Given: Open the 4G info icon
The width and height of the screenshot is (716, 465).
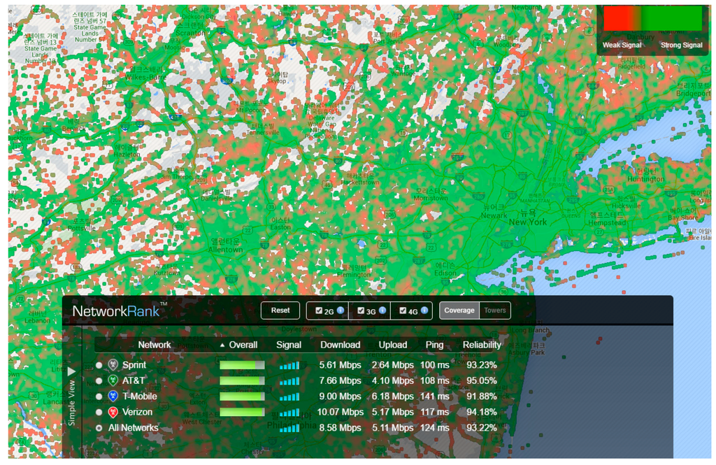Looking at the screenshot, I should point(424,310).
